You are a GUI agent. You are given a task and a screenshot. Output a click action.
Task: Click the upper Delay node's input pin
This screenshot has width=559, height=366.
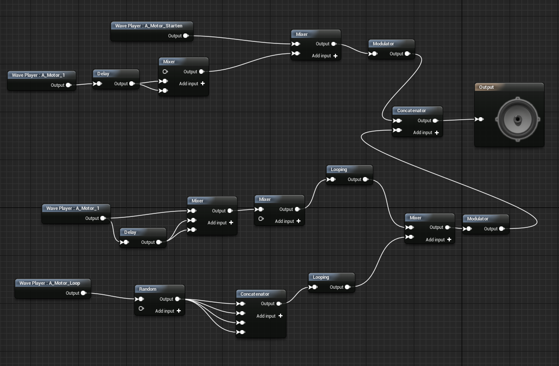coord(98,84)
